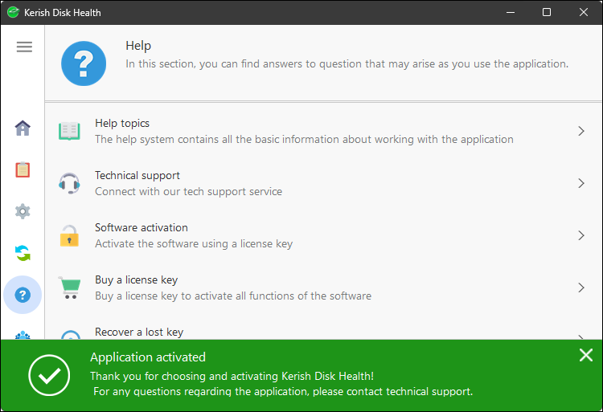
Task: Expand Help topics chevron arrow
Action: coord(580,131)
